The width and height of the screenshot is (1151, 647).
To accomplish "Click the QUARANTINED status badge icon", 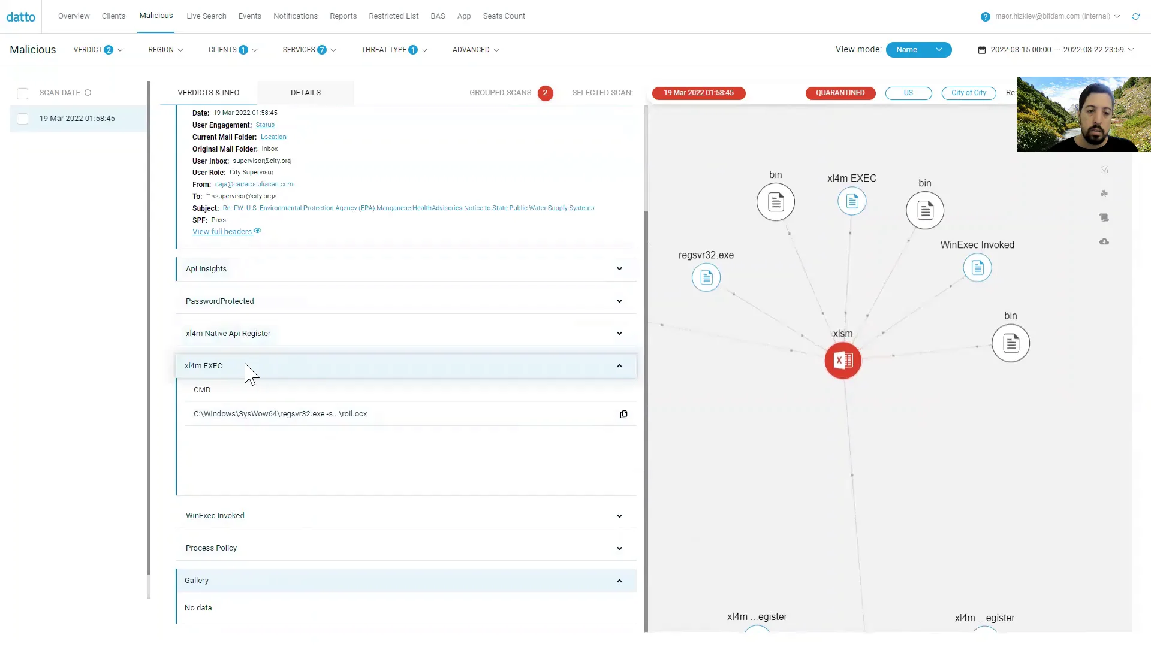I will coord(840,92).
